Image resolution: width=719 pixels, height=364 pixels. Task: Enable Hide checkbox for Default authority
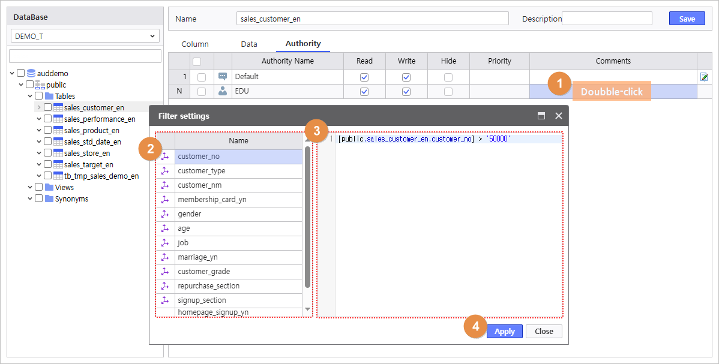[x=448, y=77]
